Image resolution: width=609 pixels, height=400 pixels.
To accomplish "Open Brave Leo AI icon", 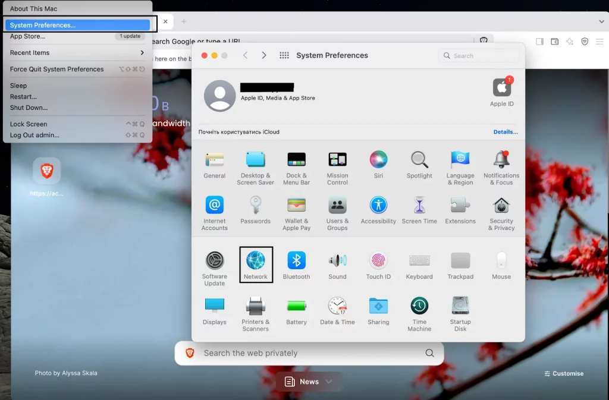I will (x=570, y=42).
